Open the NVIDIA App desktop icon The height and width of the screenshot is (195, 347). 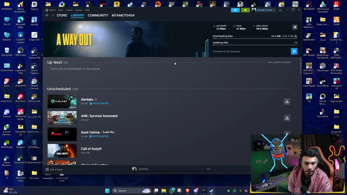(x=7, y=144)
